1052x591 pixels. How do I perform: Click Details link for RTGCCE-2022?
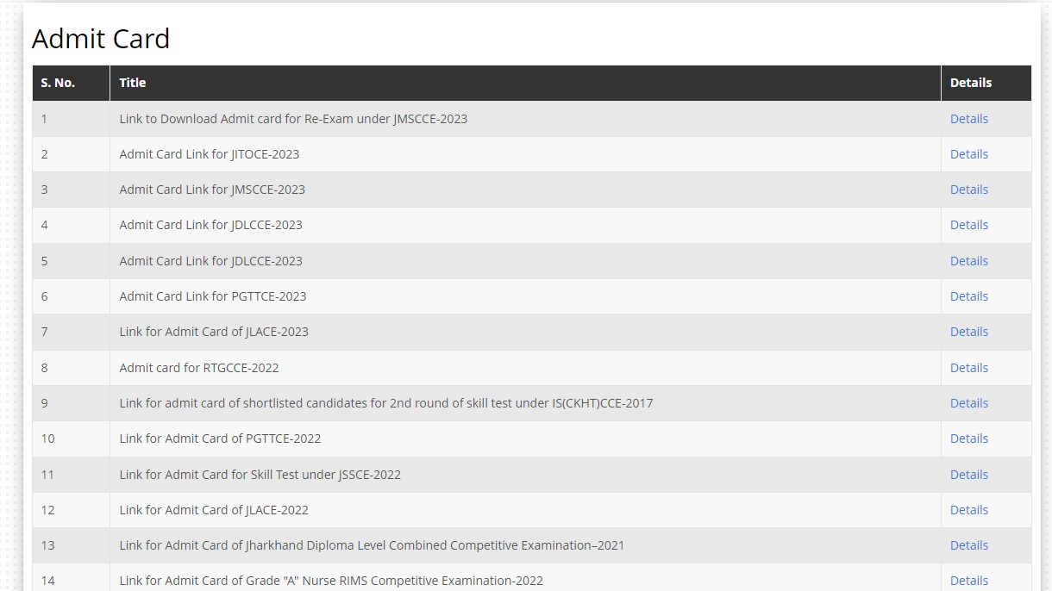pos(968,368)
